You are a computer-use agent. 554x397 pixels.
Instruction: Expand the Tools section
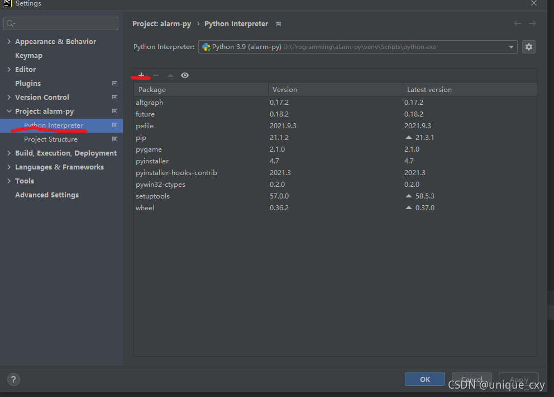coord(9,181)
